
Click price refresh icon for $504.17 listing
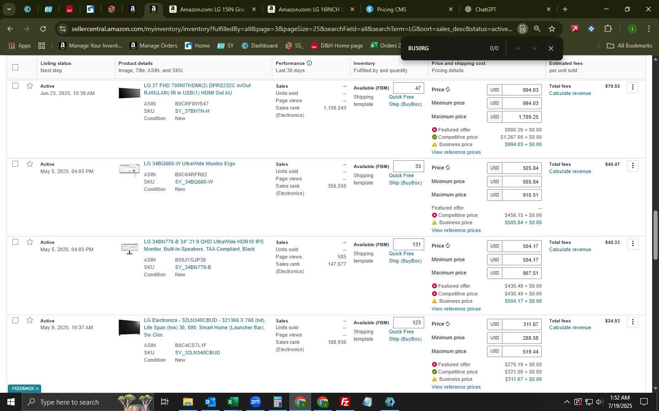(x=448, y=246)
